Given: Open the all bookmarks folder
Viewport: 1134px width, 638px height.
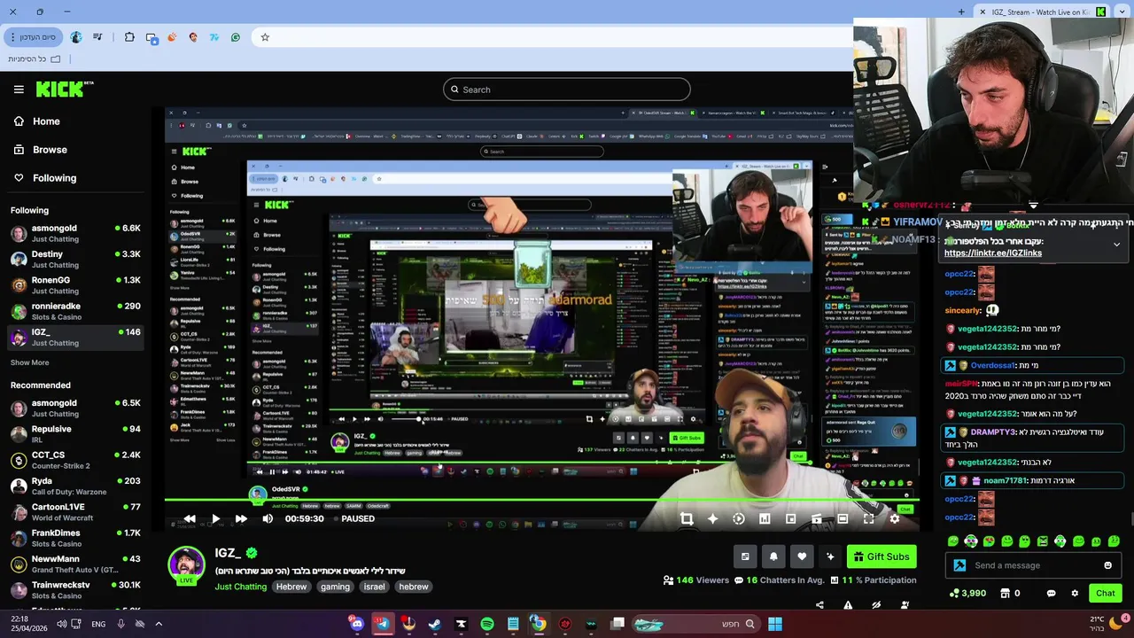Looking at the screenshot, I should (x=35, y=58).
